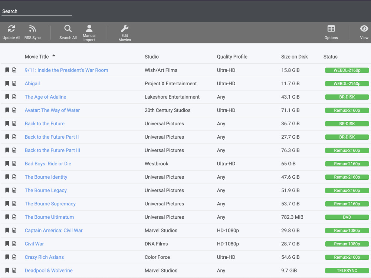Open Avatar: The Way of Water
The image size is (371, 278).
point(52,110)
